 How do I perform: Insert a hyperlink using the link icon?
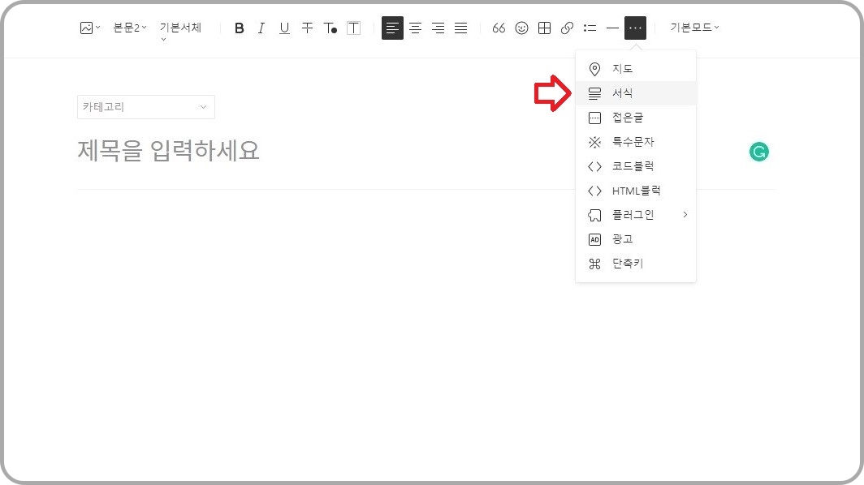(x=566, y=28)
